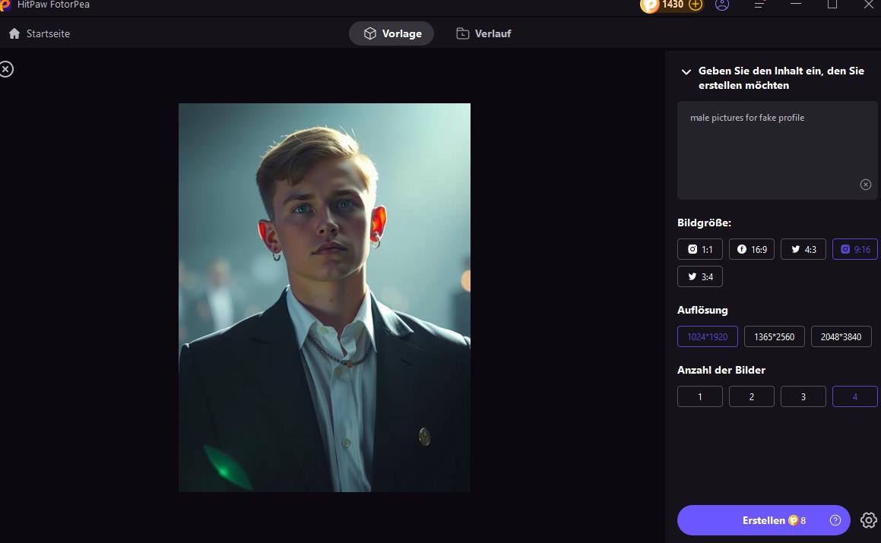The height and width of the screenshot is (543, 881).
Task: Select 1:1 Instagram image size
Action: pos(700,249)
